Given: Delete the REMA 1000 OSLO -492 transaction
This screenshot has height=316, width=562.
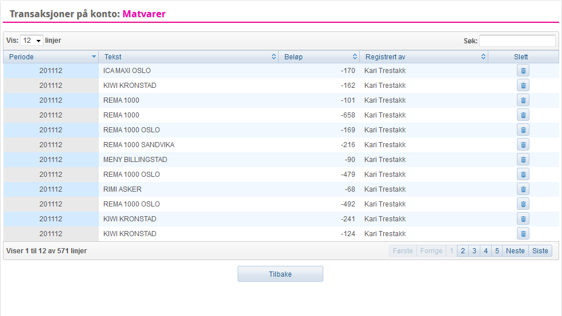Looking at the screenshot, I should [523, 204].
